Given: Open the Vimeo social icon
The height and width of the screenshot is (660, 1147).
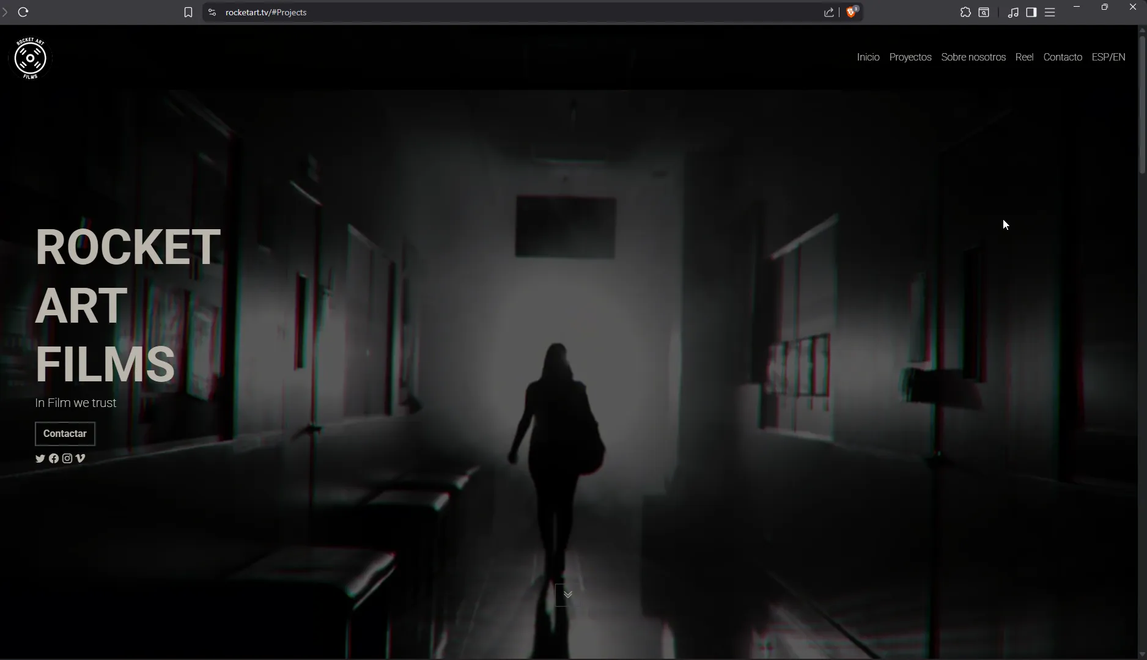Looking at the screenshot, I should click(x=80, y=459).
